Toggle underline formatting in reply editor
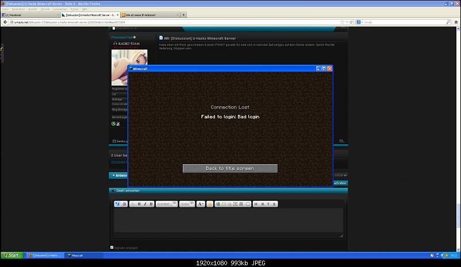461x267 pixels. tap(151, 204)
